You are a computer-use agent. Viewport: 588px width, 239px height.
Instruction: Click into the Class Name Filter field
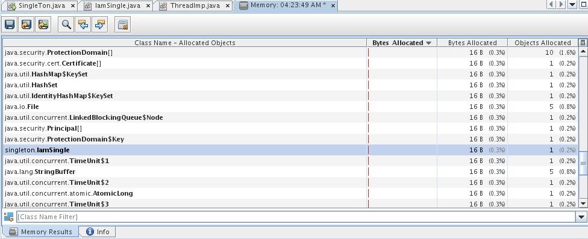[x=296, y=217]
